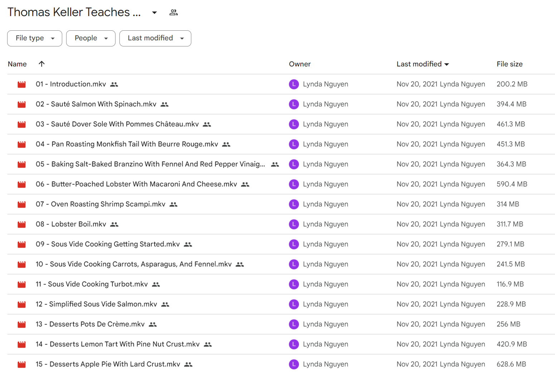Screen dimensions: 555x374
Task: Click folder title Thomas Keller Teaches
Action: 74,12
